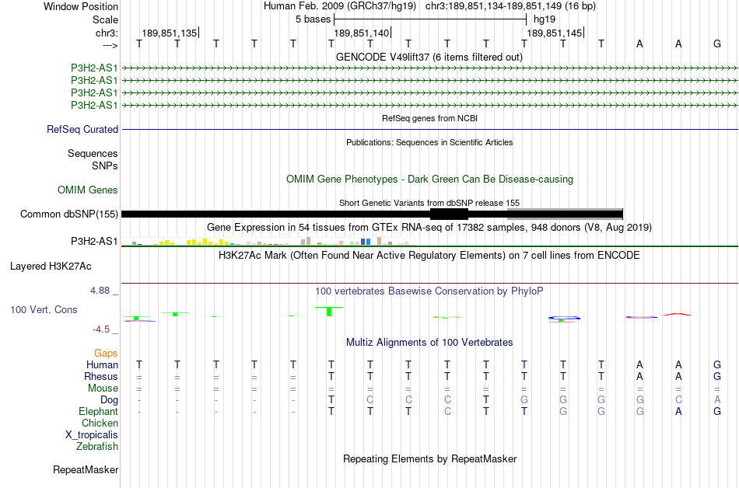
Task: Click the 5 bases scale bar line
Action: (430, 19)
